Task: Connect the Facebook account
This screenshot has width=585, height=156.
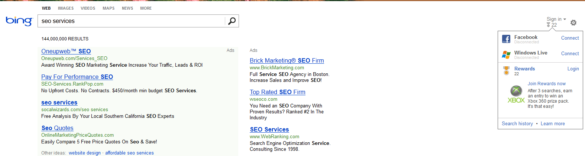Action: pos(570,38)
